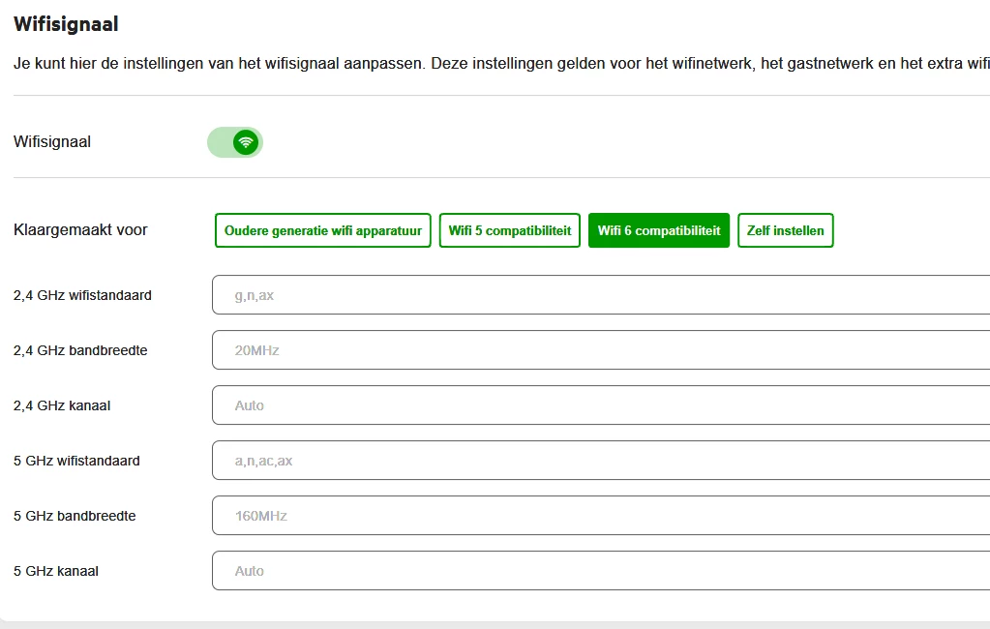Click the Zelf instellen option
Image resolution: width=990 pixels, height=629 pixels.
click(x=786, y=230)
